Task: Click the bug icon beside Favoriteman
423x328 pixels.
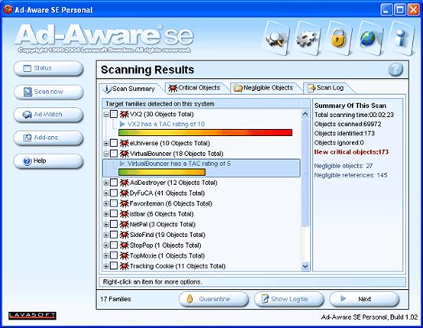Action: [x=124, y=203]
